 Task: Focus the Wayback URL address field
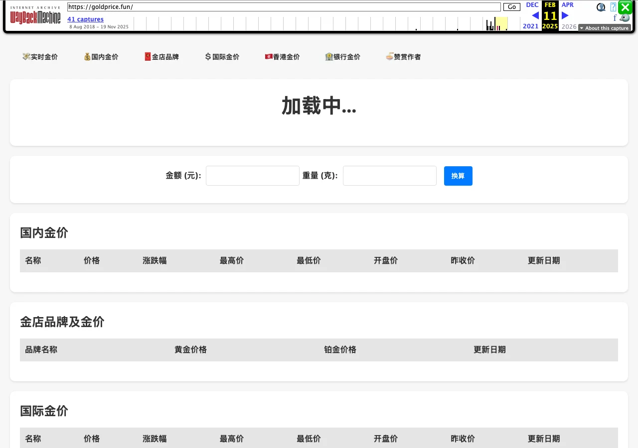click(x=284, y=7)
